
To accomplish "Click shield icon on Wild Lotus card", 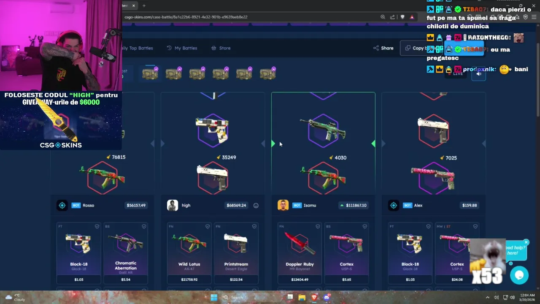I will [207, 226].
